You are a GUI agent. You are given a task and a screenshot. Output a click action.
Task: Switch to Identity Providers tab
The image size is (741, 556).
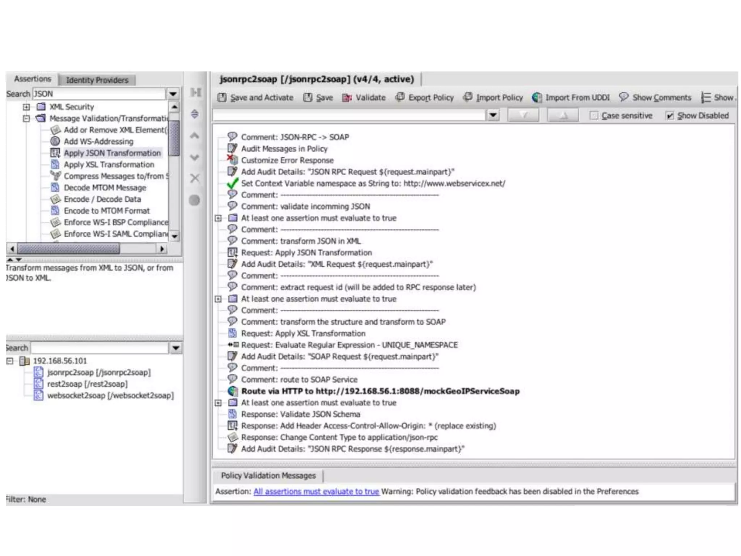pos(97,80)
